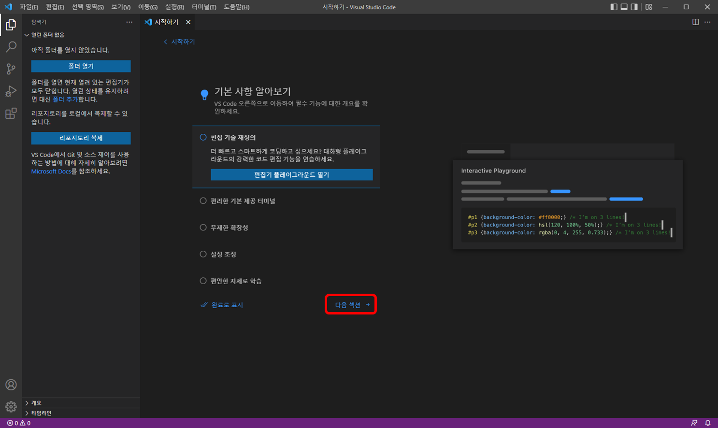Click the 리포지토리 복제 button
Viewport: 718px width, 428px height.
[81, 138]
